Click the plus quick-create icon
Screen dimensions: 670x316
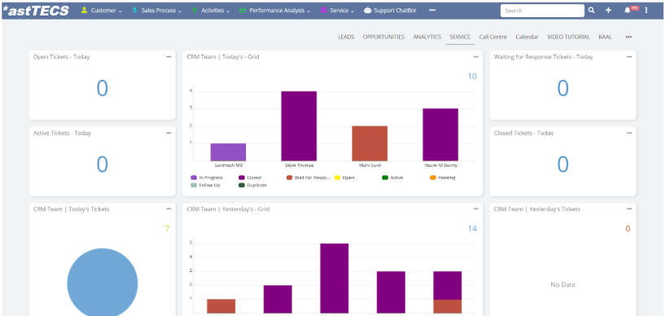(x=608, y=11)
